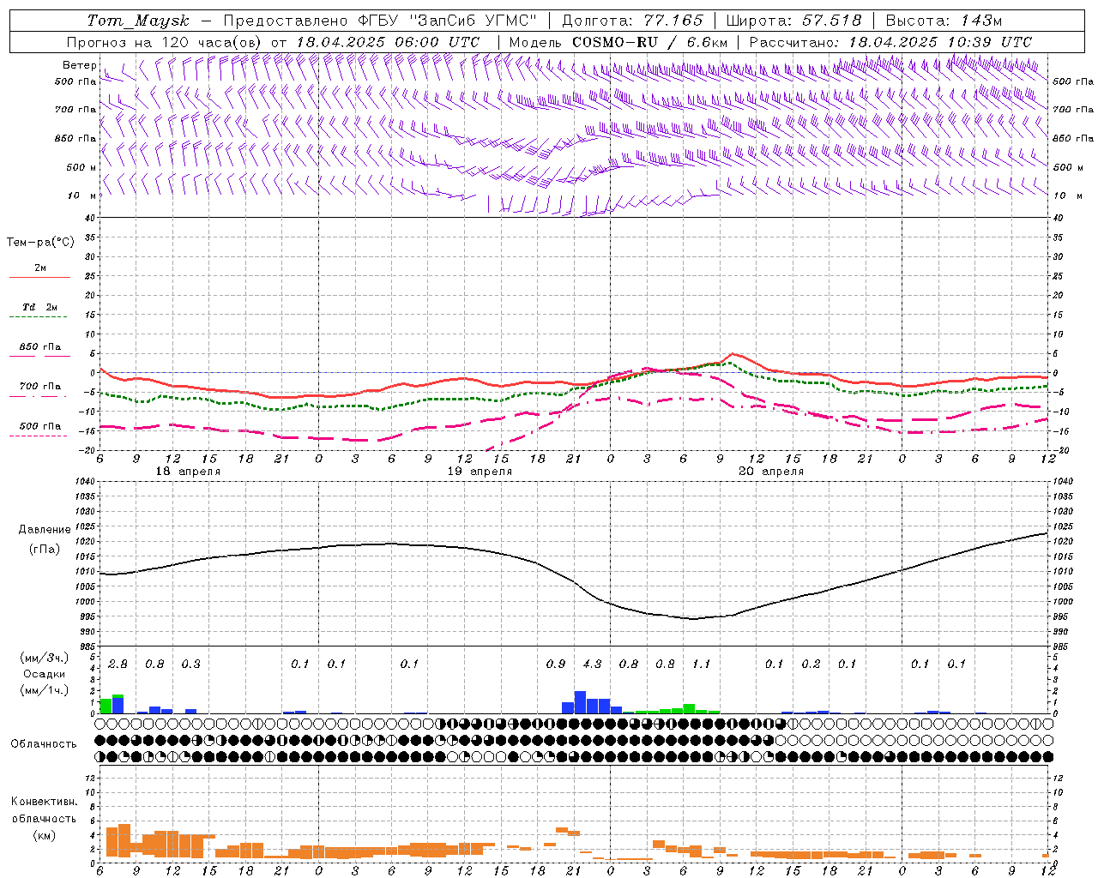1098x878 pixels.
Task: Click the 'Облачность' cloudiness label
Action: pyautogui.click(x=44, y=744)
